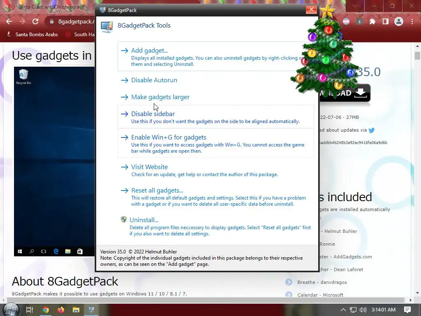
Task: Open the Twitter bird link
Action: [372, 130]
